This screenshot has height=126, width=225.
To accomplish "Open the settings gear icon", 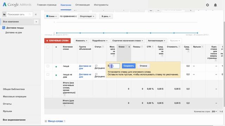I will coord(207,5).
